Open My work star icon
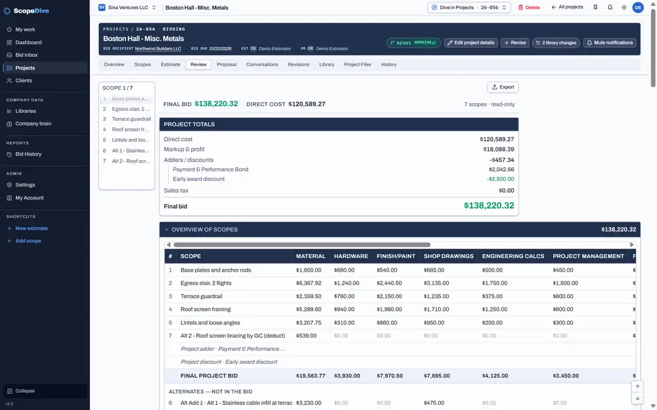 [x=9, y=30]
